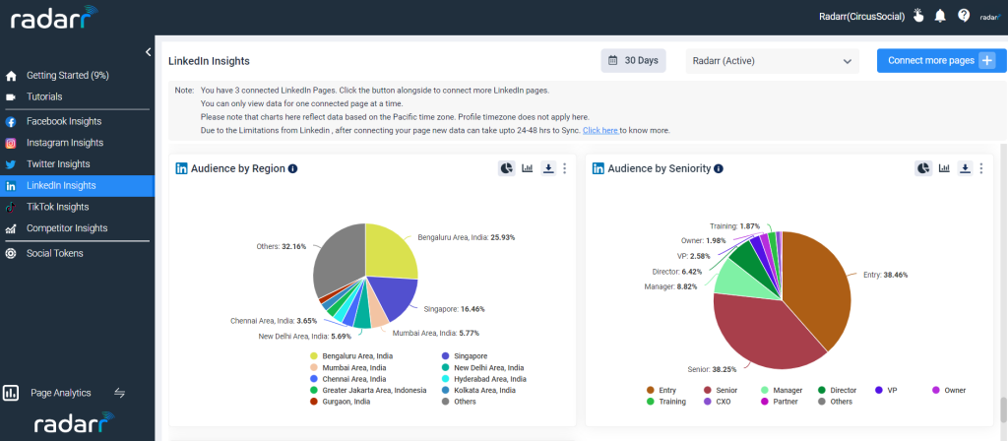Screen dimensions: 1008x441
Task: Toggle Manager legend item in Seniority chart
Action: click(x=780, y=390)
